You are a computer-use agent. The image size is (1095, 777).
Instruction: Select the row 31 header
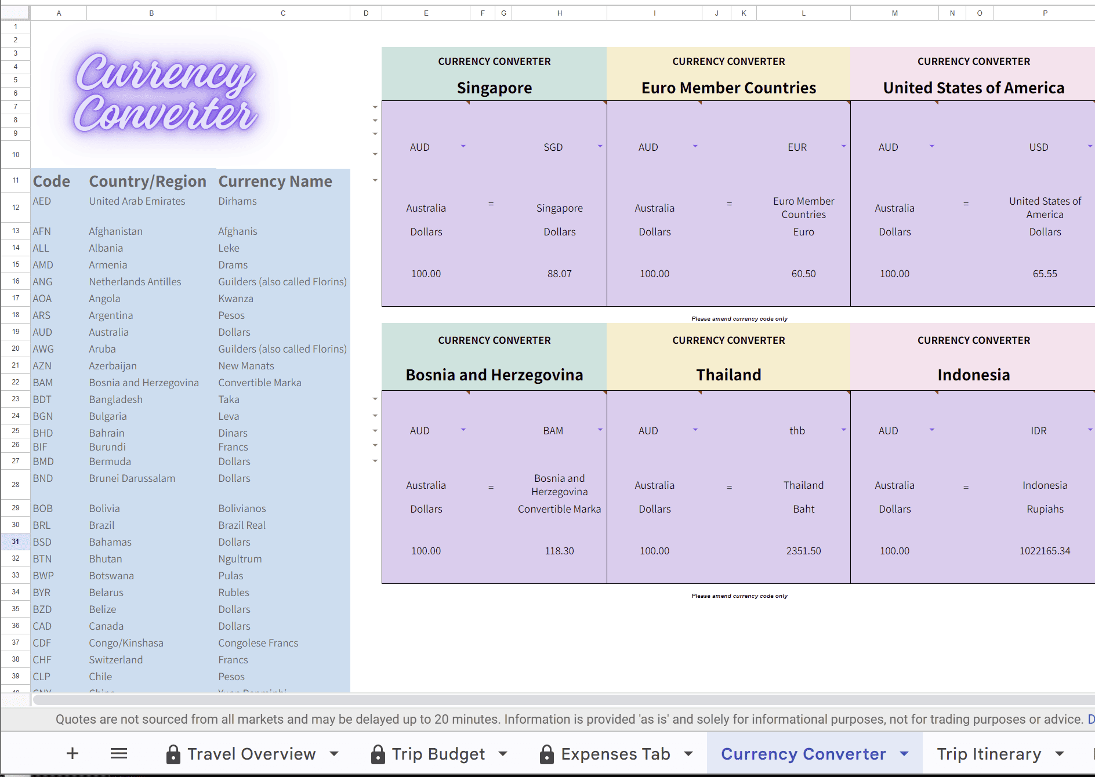(16, 542)
